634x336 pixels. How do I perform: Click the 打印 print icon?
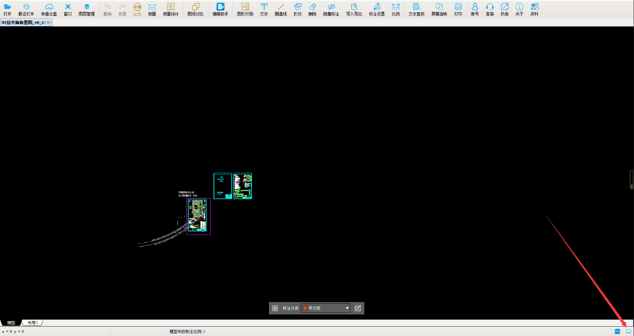click(458, 9)
